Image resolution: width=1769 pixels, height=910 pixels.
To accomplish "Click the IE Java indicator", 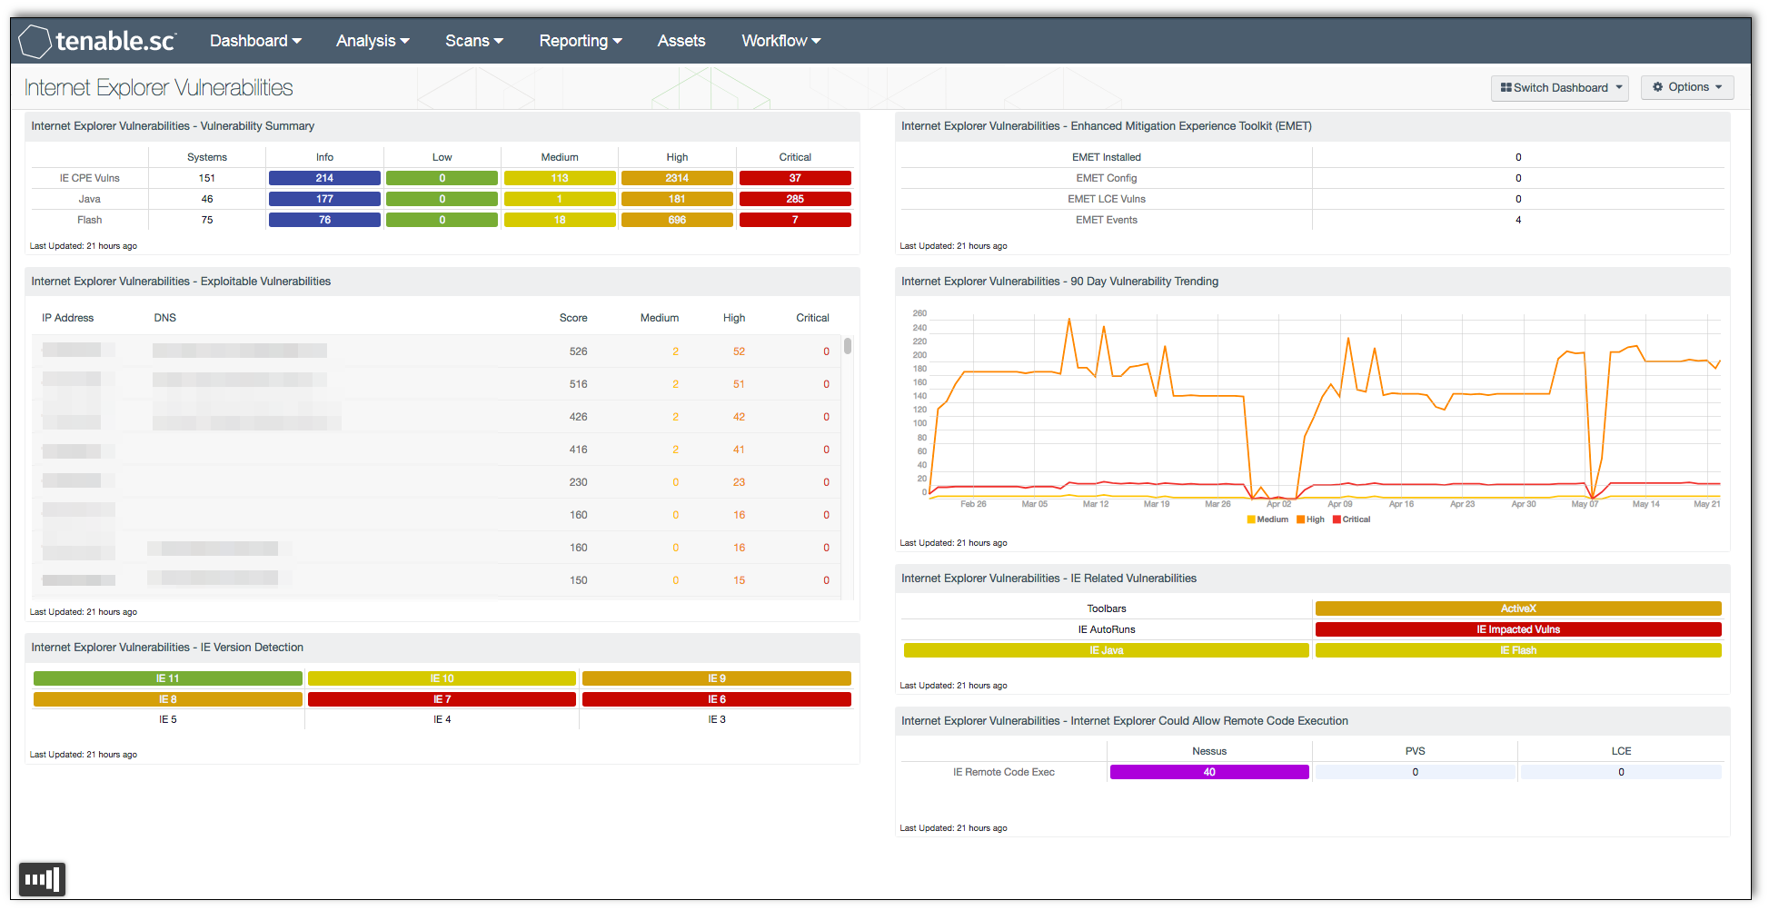I will (1107, 650).
